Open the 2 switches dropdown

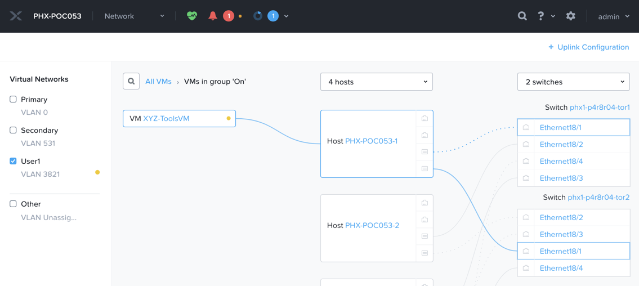coord(573,82)
